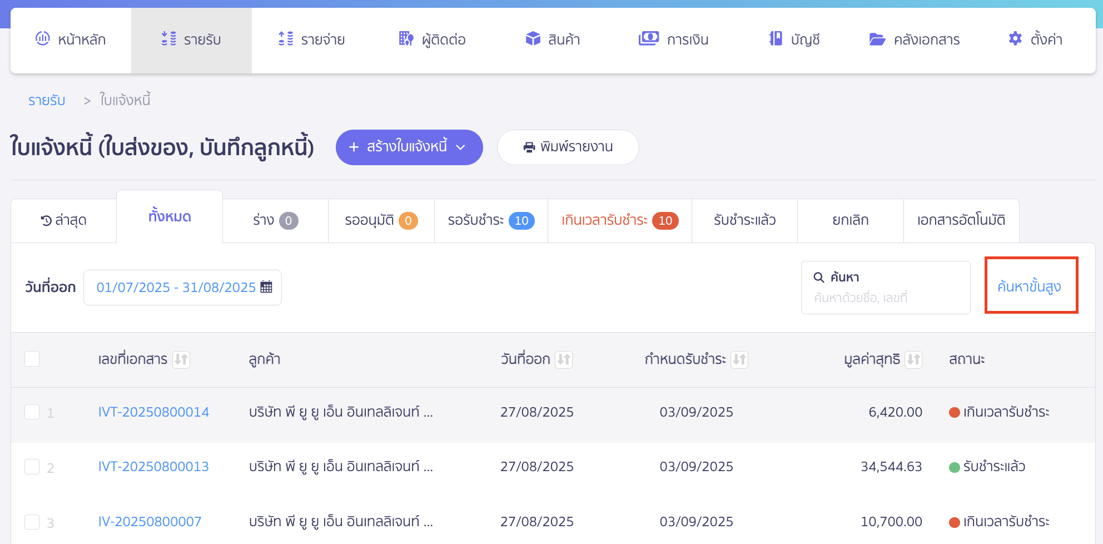This screenshot has height=544, width=1103.
Task: Check the checkbox for IV-20250800007
Action: tap(32, 522)
